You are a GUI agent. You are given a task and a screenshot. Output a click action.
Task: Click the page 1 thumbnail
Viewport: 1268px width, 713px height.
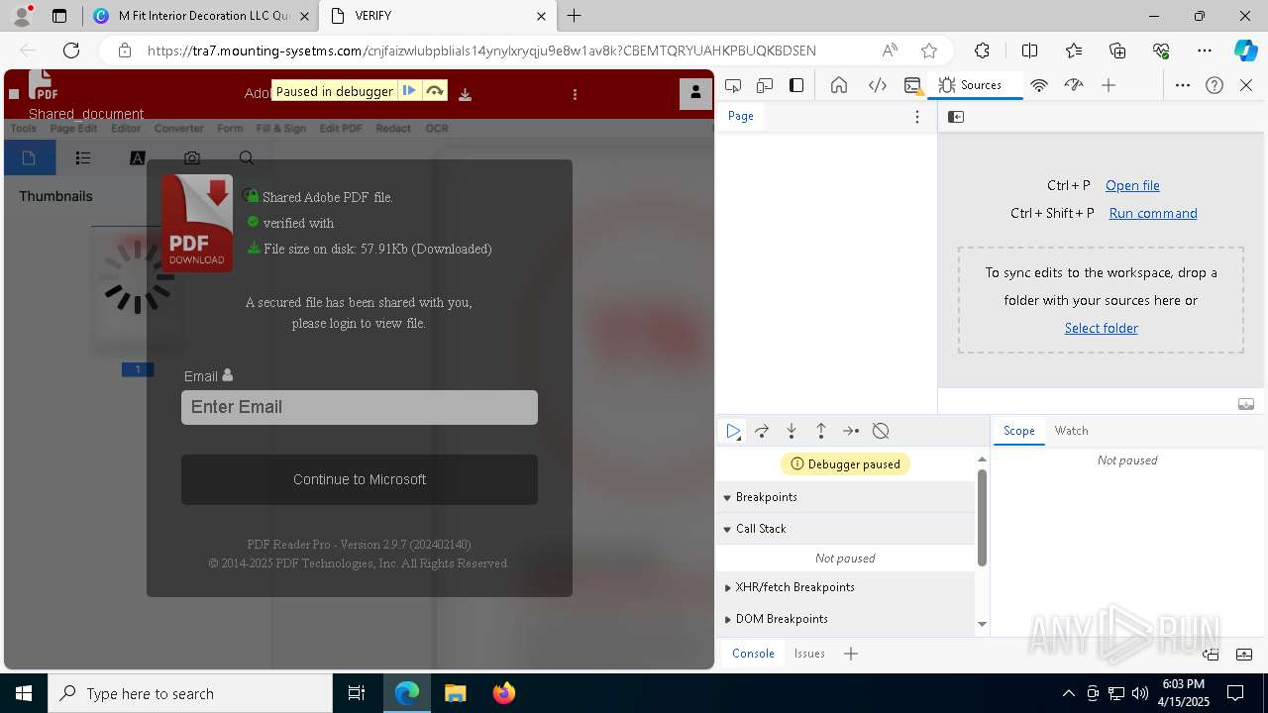[x=138, y=289]
